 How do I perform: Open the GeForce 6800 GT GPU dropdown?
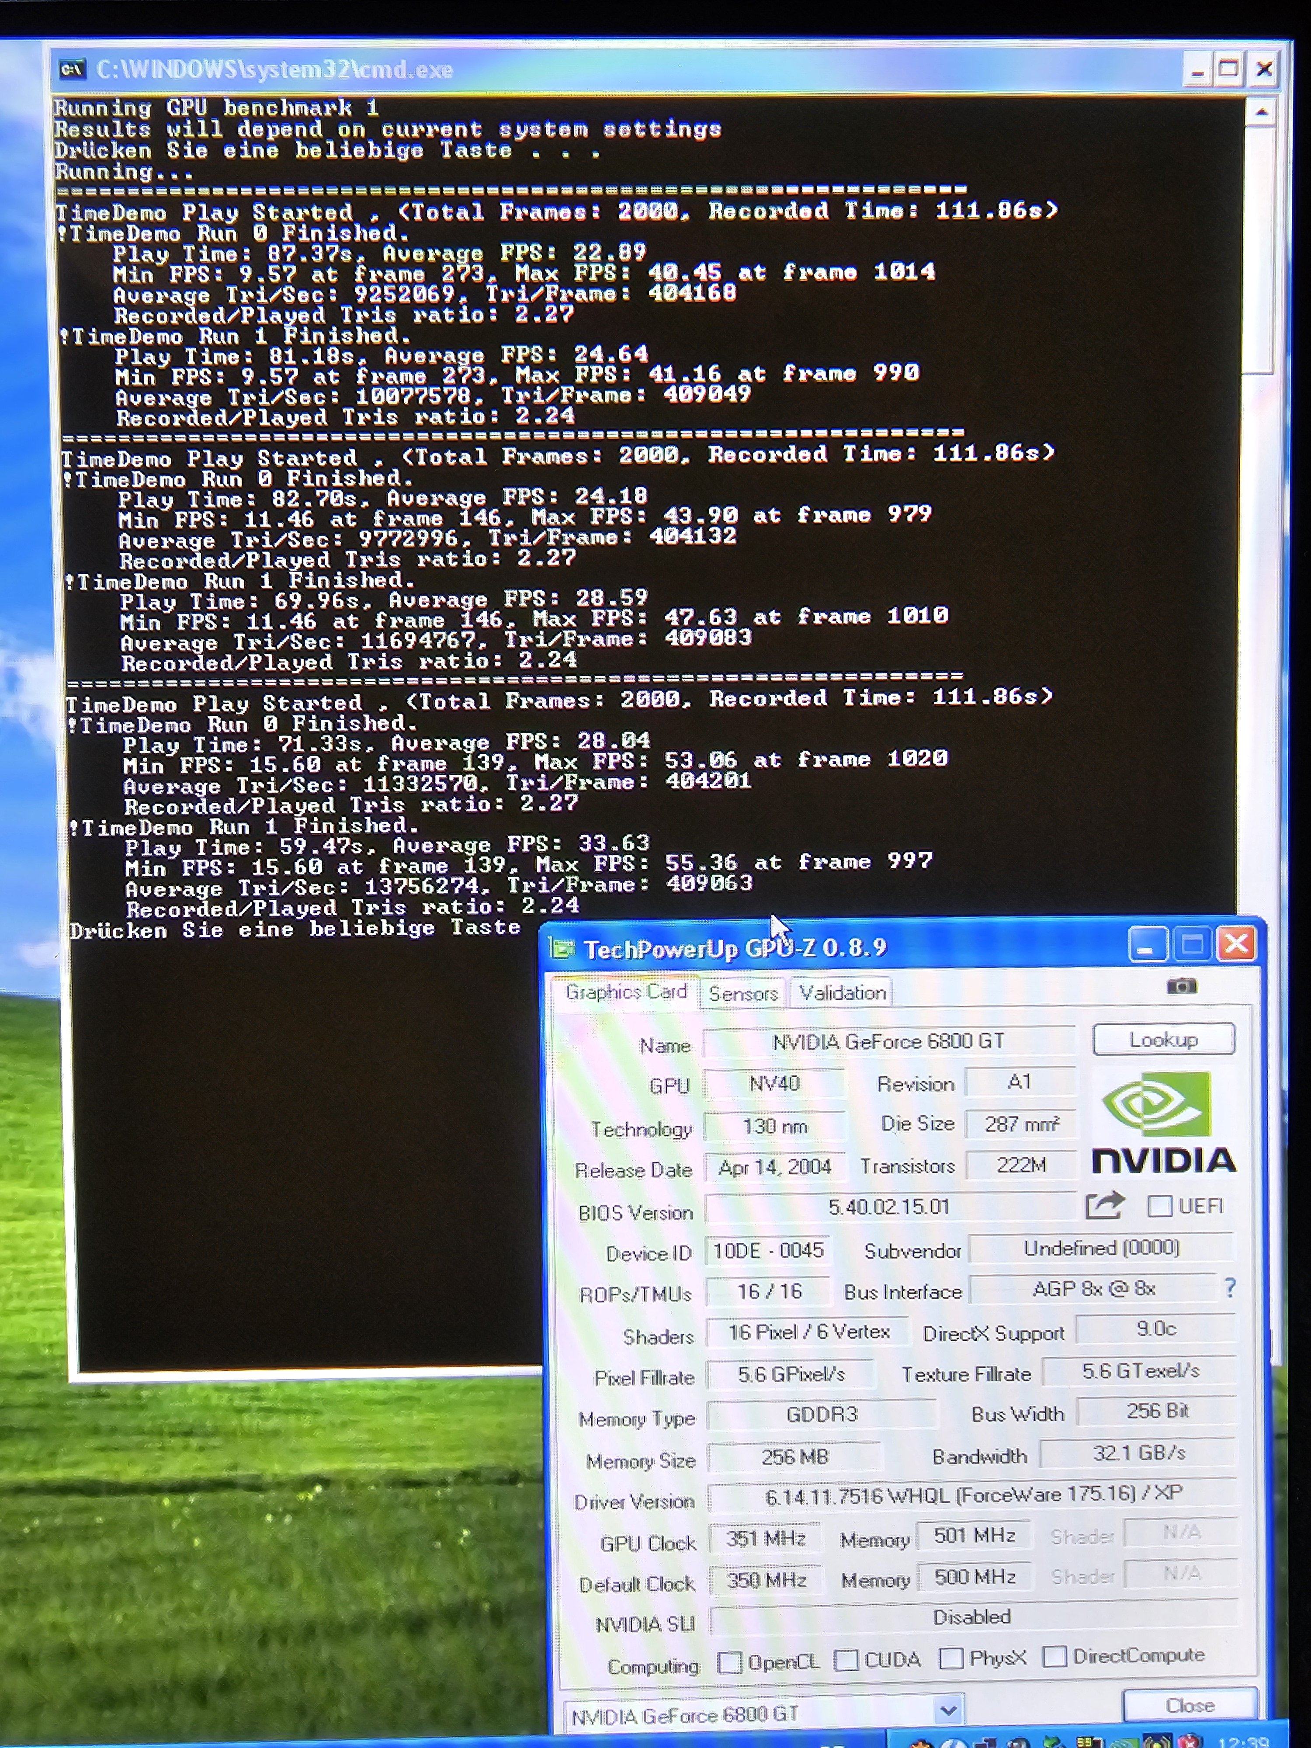point(948,1711)
